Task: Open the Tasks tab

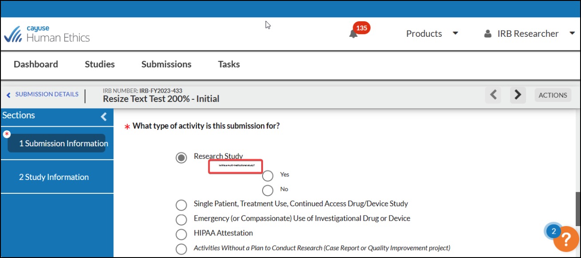Action: click(229, 64)
